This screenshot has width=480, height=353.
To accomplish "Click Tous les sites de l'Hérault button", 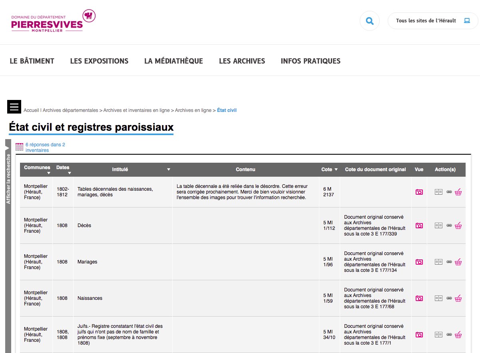I will point(432,21).
